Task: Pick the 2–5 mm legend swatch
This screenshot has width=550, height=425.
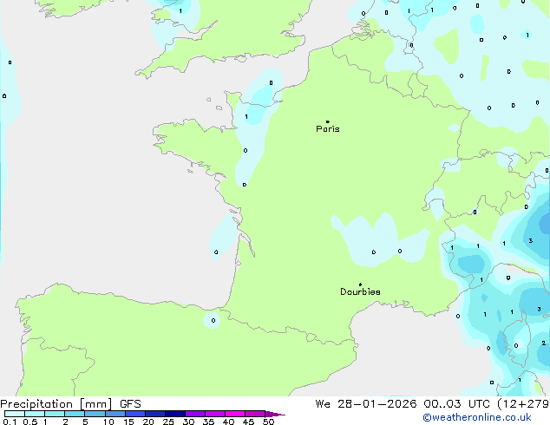Action: pyautogui.click(x=75, y=414)
